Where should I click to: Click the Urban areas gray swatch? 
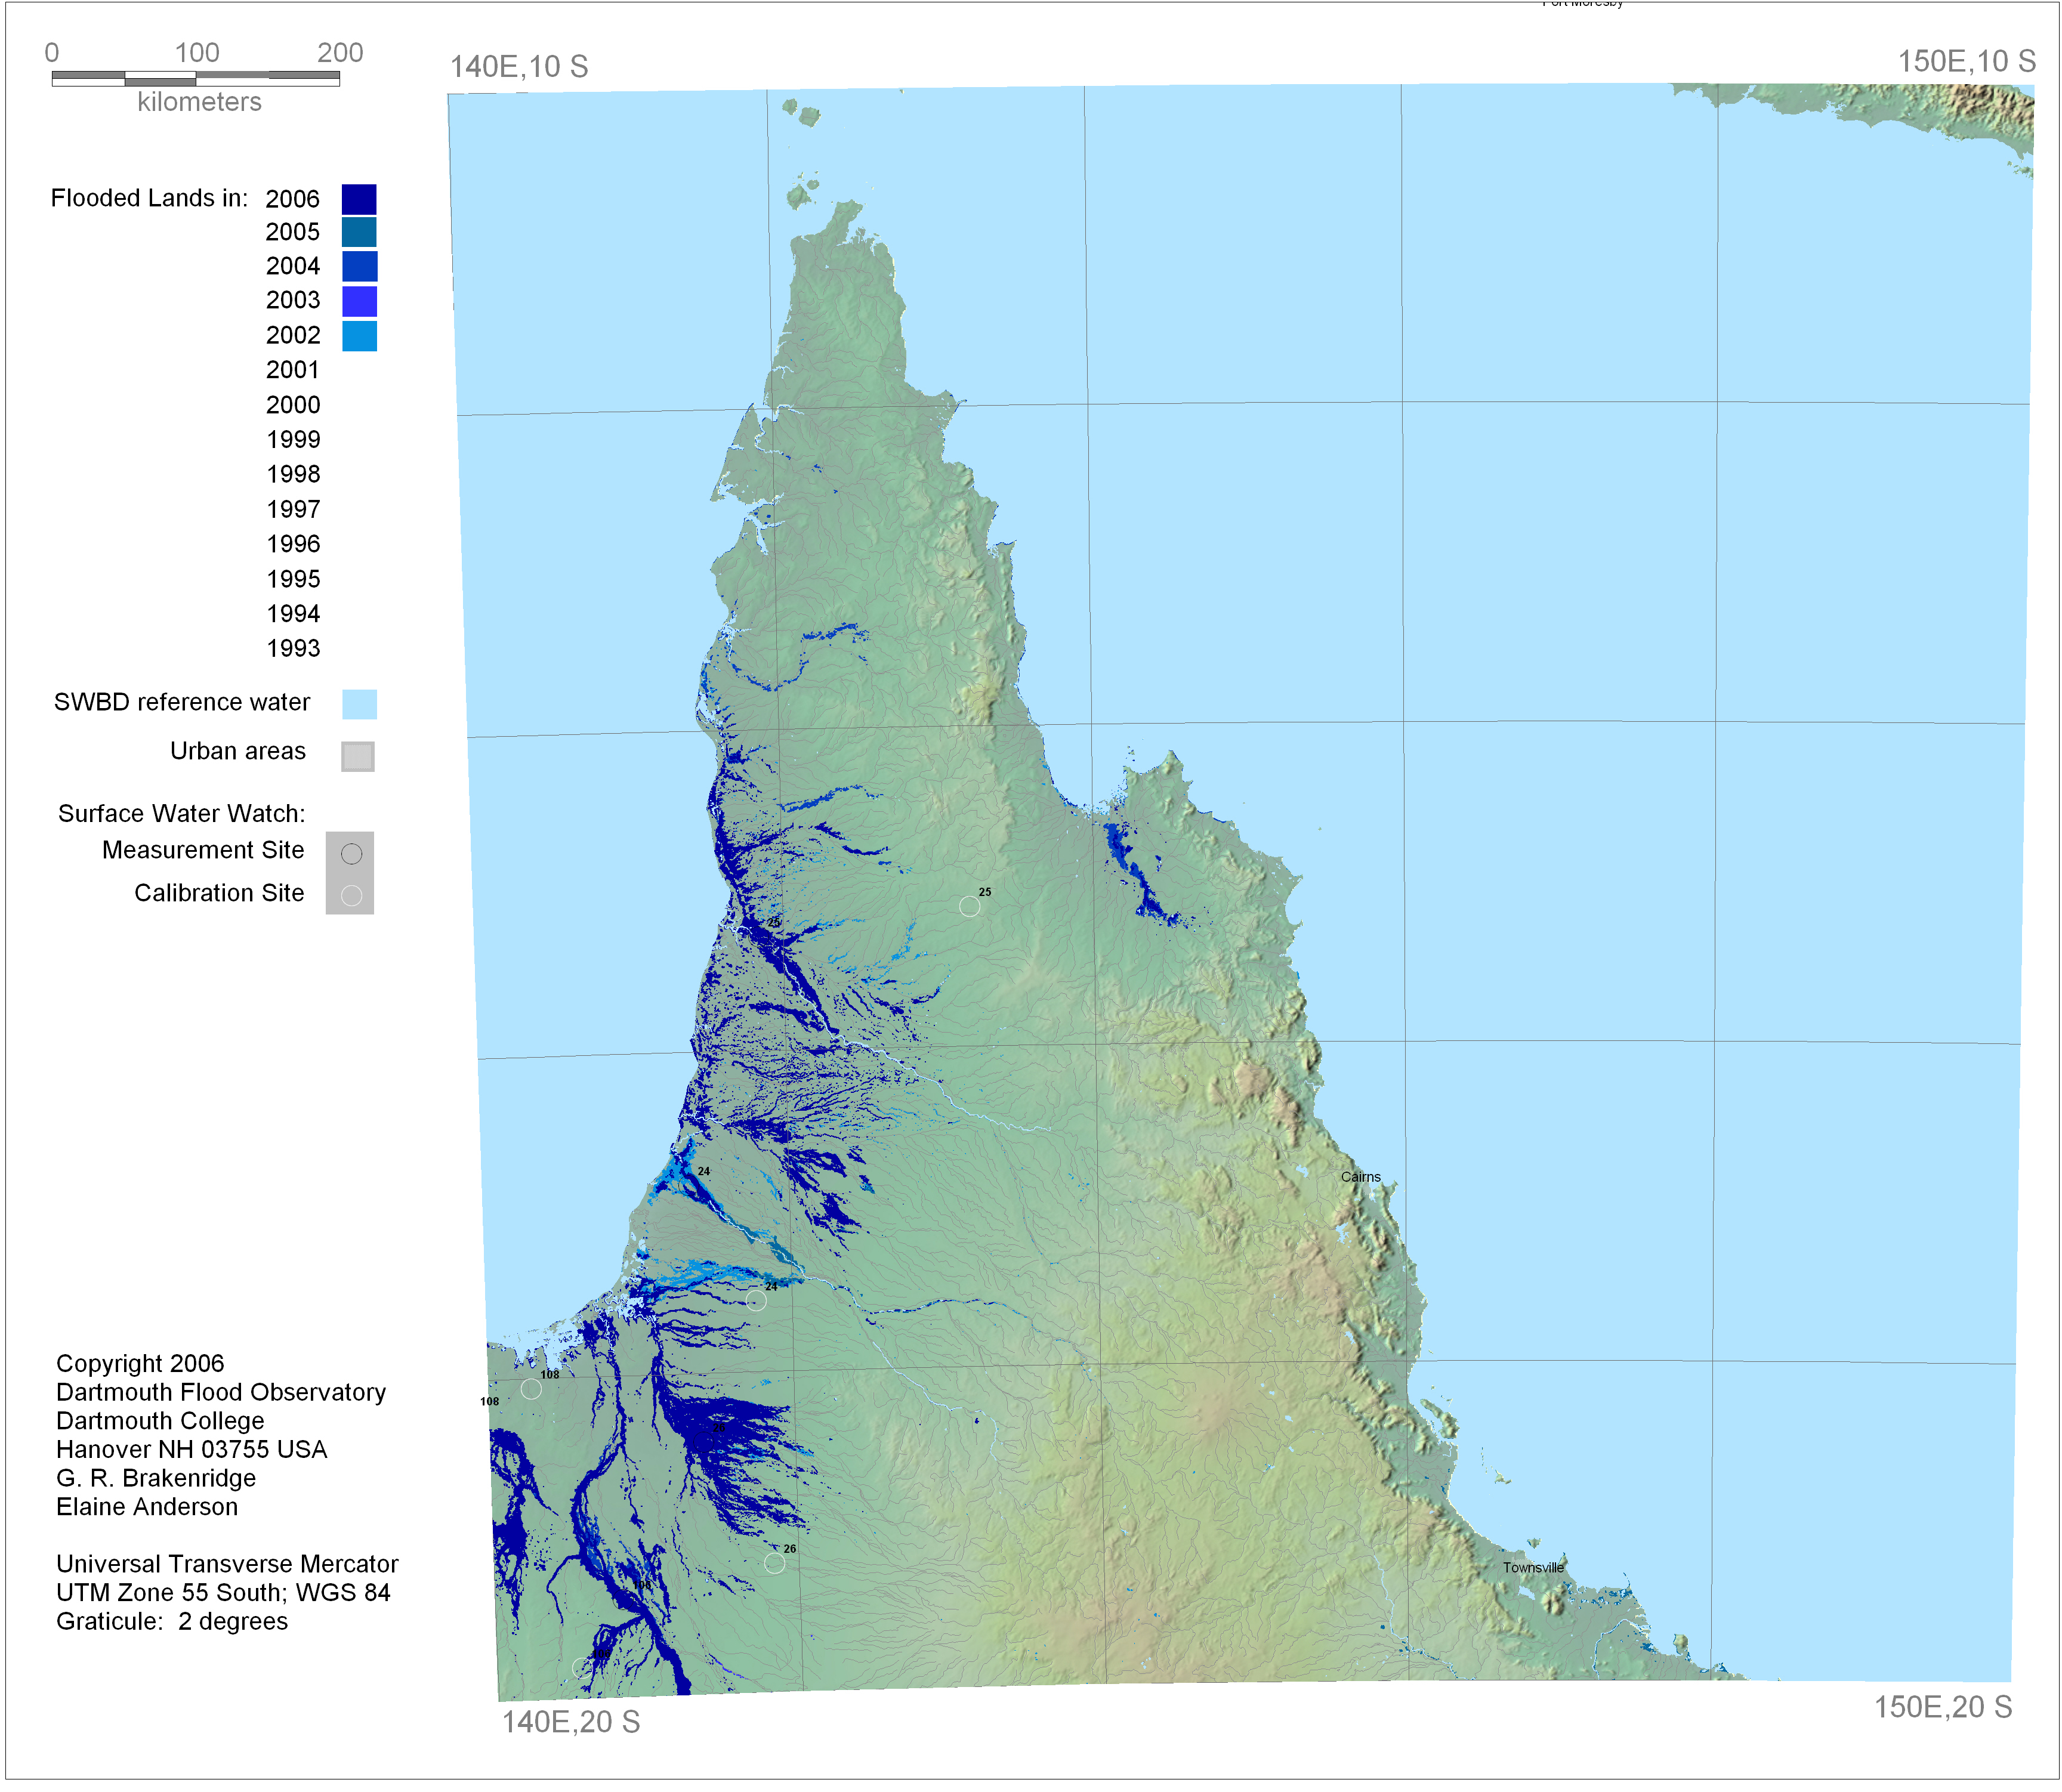pos(357,756)
